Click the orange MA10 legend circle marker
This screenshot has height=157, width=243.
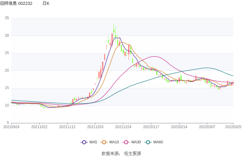(104, 142)
